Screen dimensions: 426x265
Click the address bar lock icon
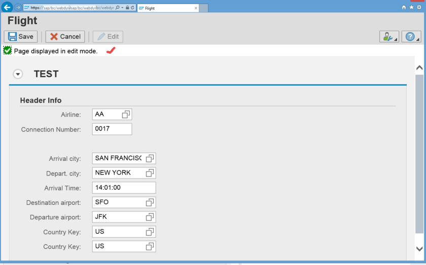click(127, 8)
